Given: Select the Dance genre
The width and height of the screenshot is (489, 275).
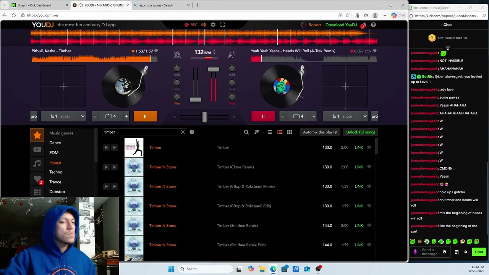Looking at the screenshot, I should click(x=55, y=143).
